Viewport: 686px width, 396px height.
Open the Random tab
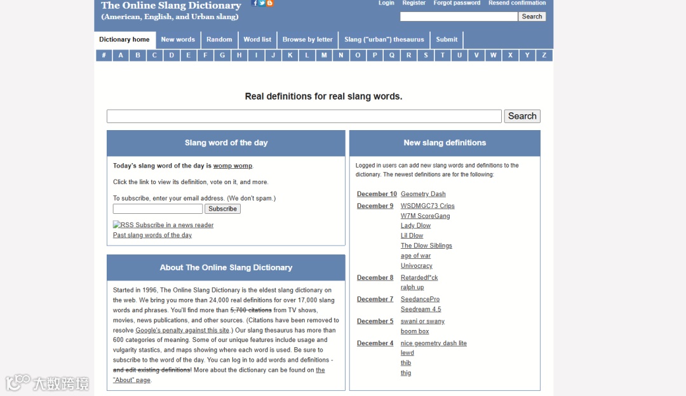(x=219, y=39)
